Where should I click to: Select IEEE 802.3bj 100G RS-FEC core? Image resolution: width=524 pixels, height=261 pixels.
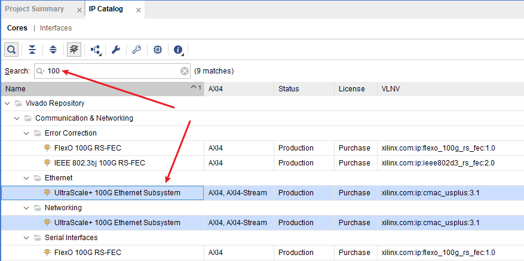tap(100, 163)
